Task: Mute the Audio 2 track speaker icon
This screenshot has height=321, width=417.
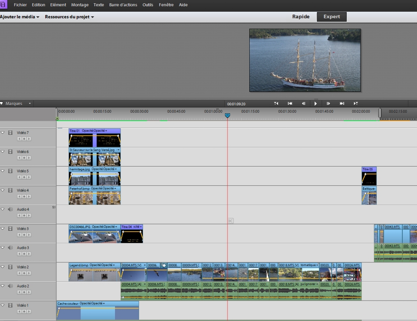Action: point(10,286)
